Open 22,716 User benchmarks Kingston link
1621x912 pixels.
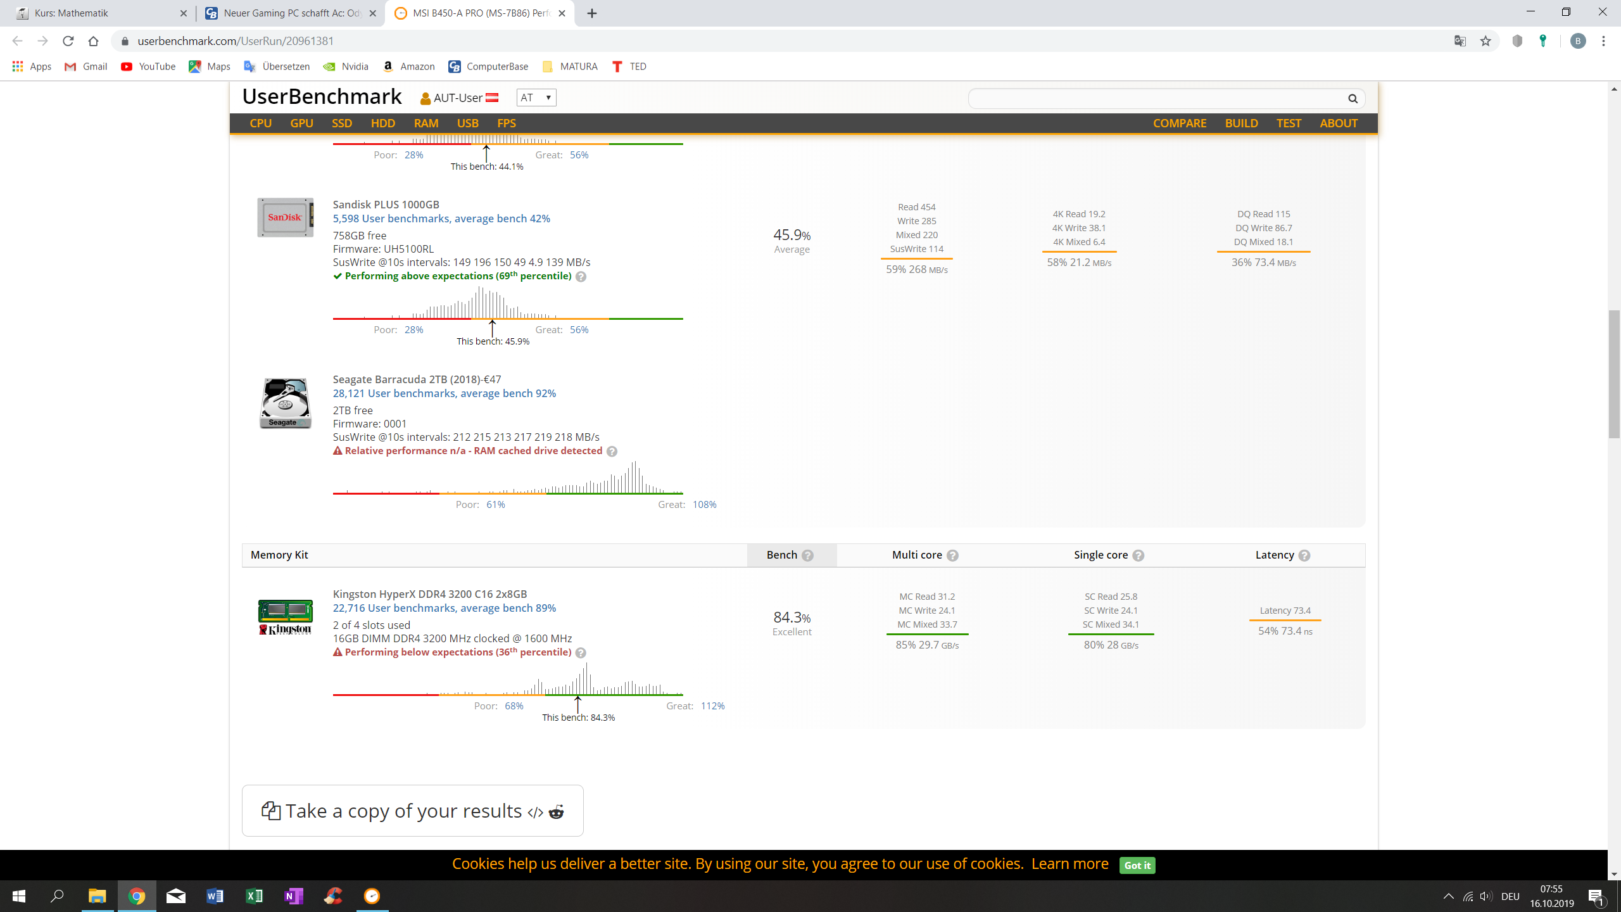pyautogui.click(x=444, y=608)
